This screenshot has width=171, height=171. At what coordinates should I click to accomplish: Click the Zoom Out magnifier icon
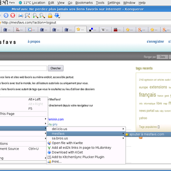(42, 15)
